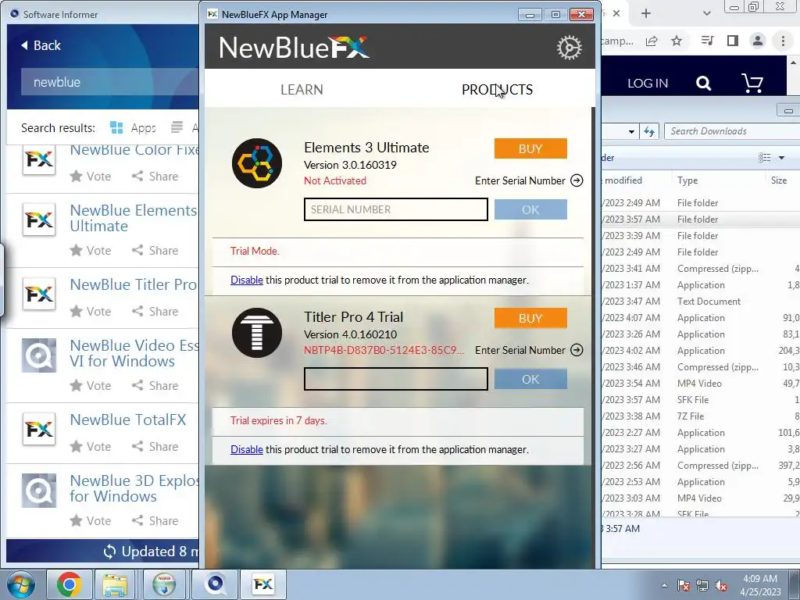800x600 pixels.
Task: Select the SFK File row in Explorer
Action: 700,400
